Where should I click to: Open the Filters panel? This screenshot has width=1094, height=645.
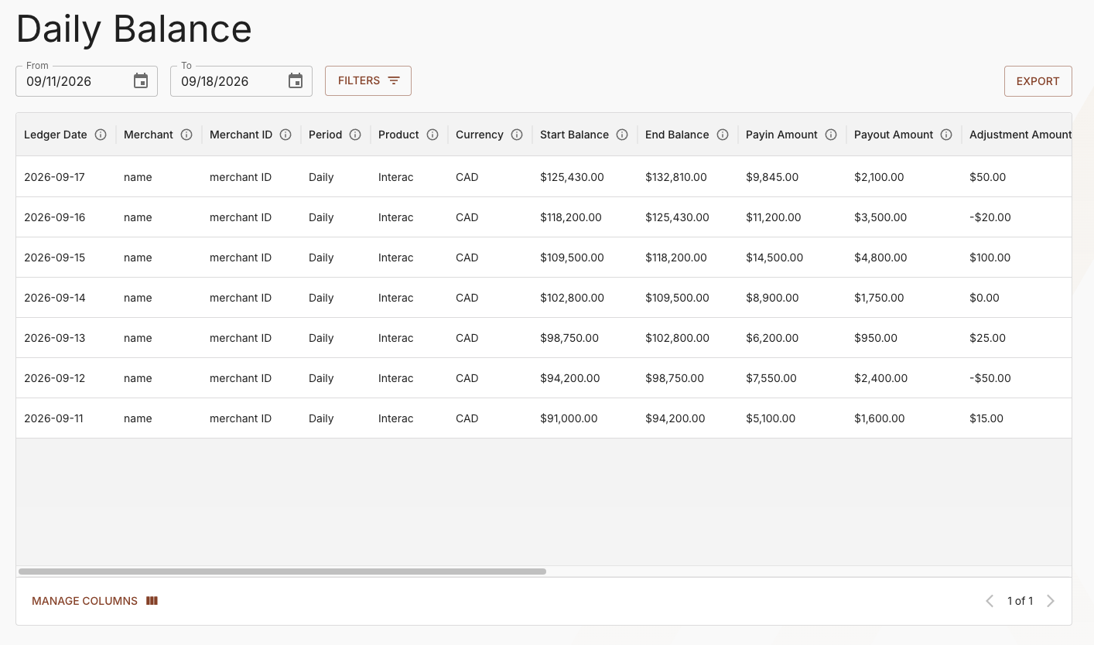click(x=368, y=80)
